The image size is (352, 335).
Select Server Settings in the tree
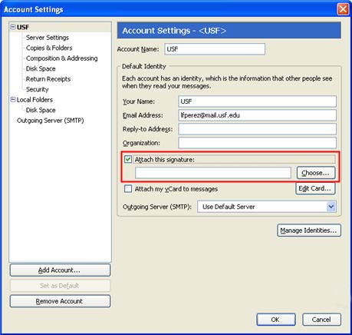tap(48, 38)
